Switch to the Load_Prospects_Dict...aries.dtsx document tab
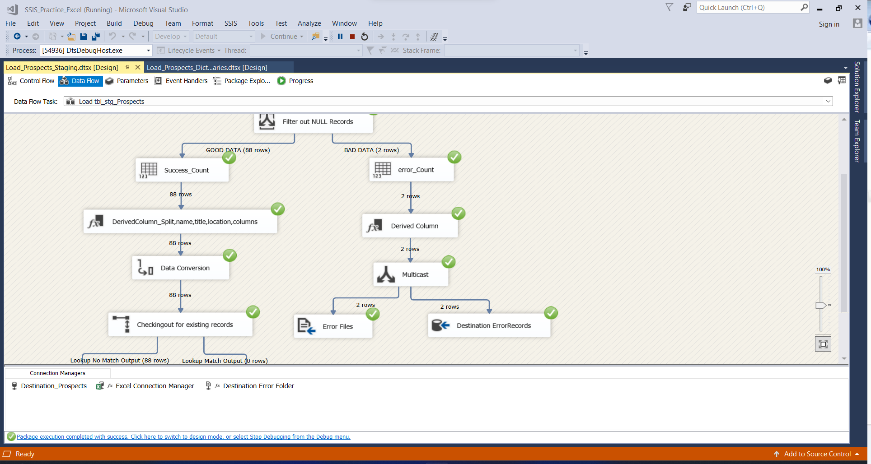Image resolution: width=871 pixels, height=464 pixels. pyautogui.click(x=207, y=67)
